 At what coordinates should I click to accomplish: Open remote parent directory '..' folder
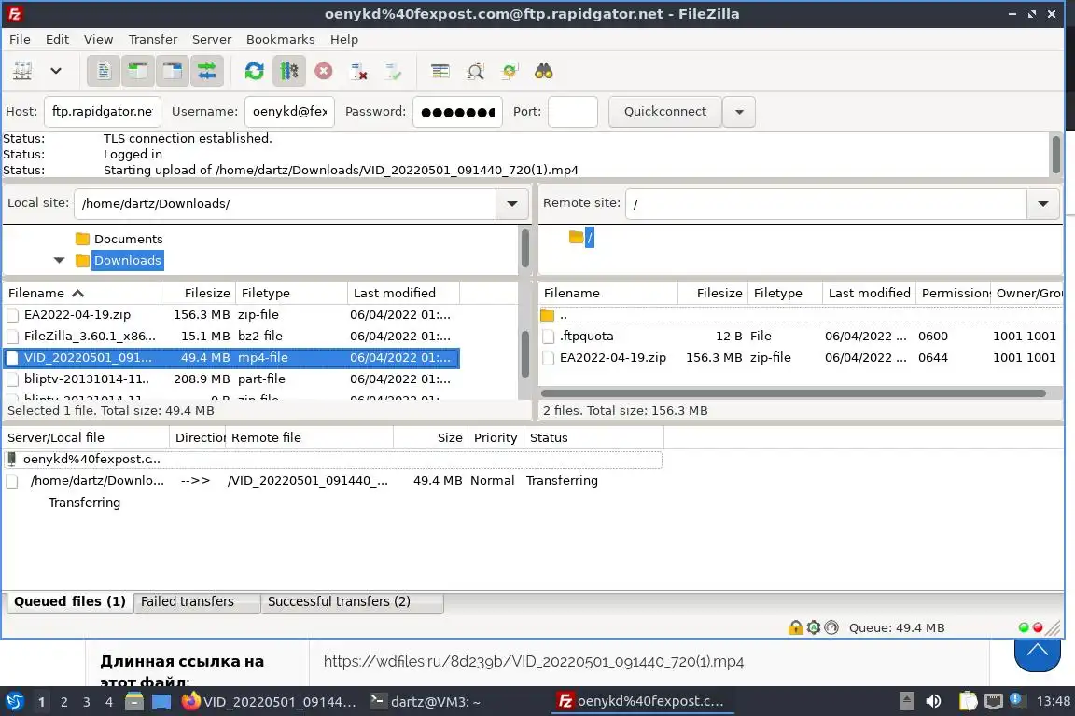point(800,315)
